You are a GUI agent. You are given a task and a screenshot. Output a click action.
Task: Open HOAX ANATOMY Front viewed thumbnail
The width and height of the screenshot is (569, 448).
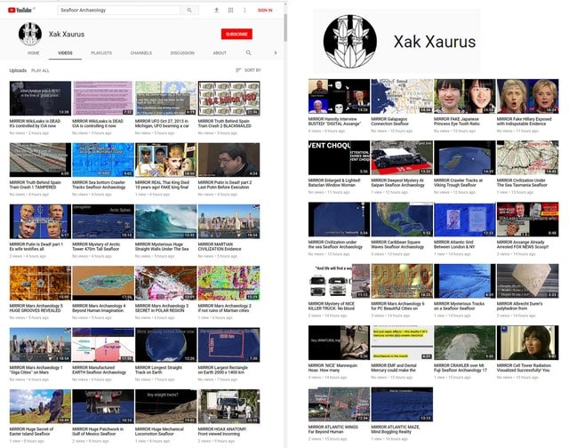coord(229,406)
